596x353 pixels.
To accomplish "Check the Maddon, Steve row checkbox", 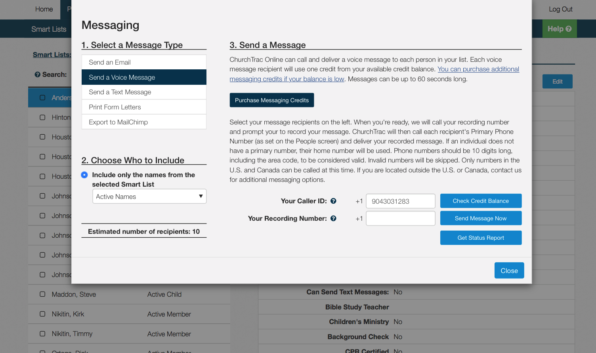I will pos(42,294).
